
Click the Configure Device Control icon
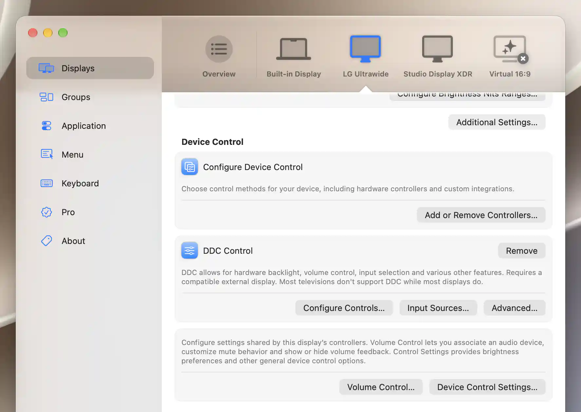(190, 167)
